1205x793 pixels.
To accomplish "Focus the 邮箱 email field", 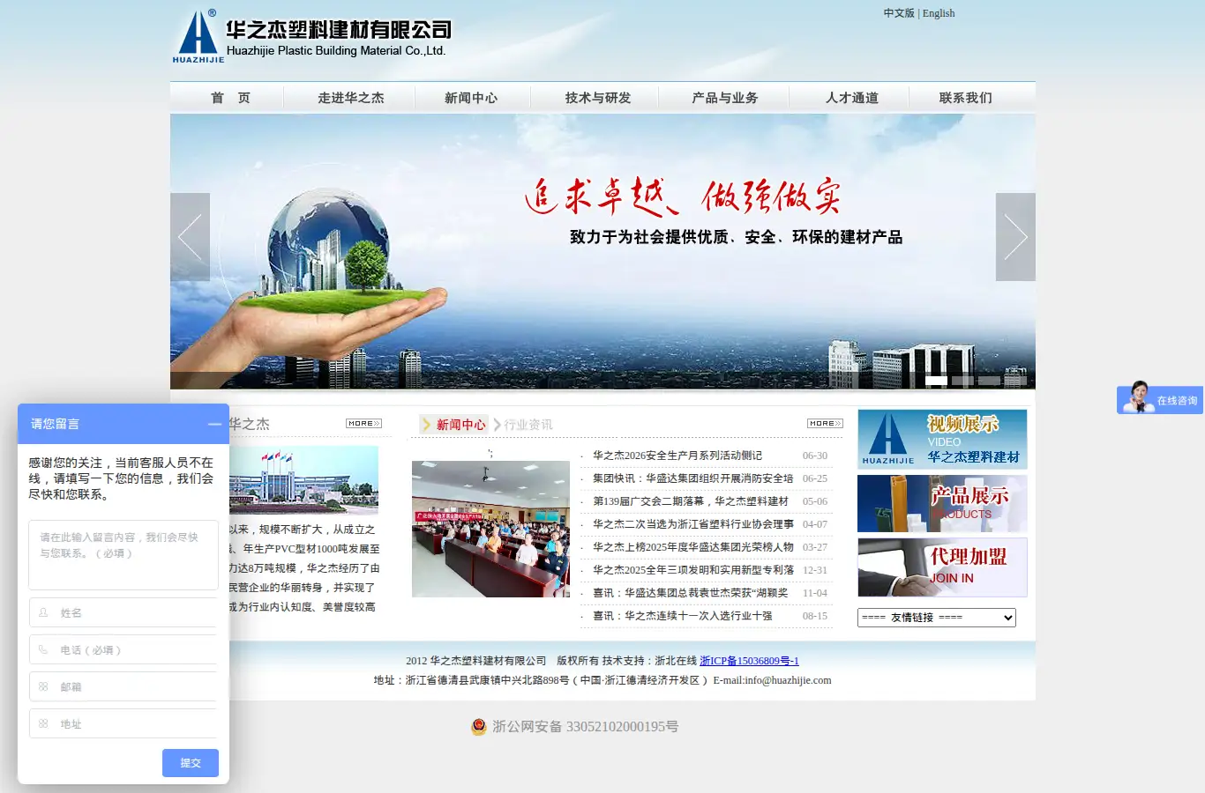I will pos(123,686).
